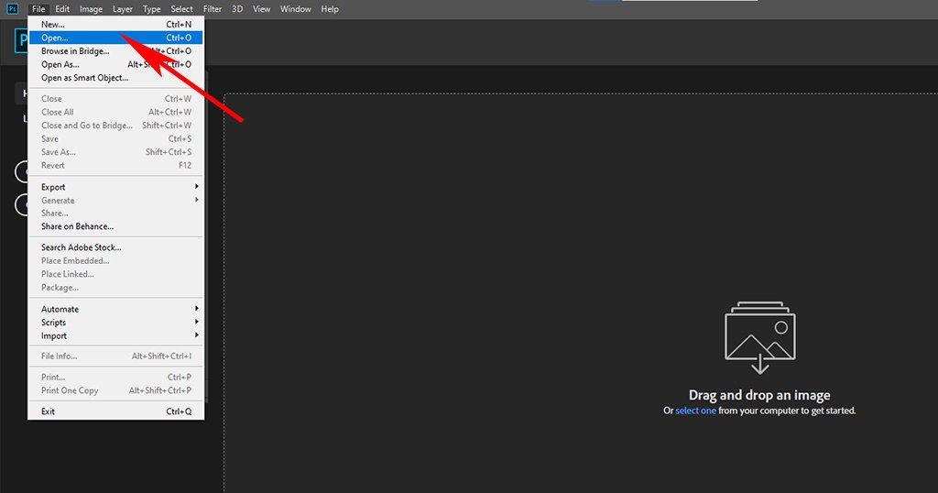938x493 pixels.
Task: Click Close and Go to Bridge...
Action: tap(116, 125)
